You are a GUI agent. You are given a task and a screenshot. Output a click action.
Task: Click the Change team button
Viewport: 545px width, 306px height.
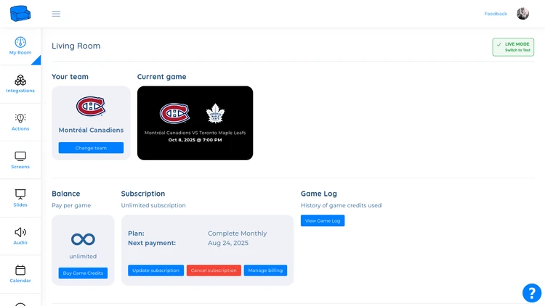click(x=91, y=148)
